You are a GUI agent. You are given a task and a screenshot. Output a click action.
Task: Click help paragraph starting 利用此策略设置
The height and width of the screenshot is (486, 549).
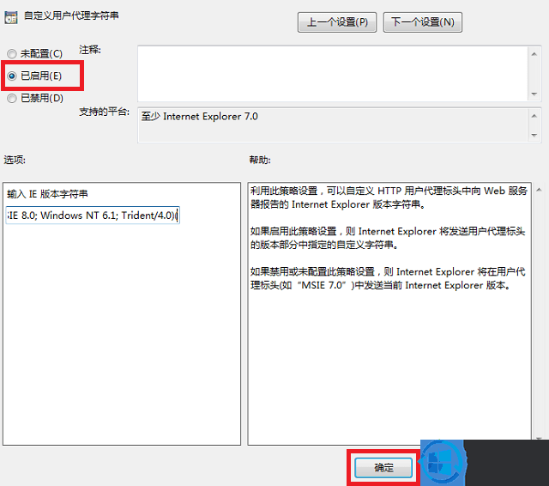click(389, 197)
